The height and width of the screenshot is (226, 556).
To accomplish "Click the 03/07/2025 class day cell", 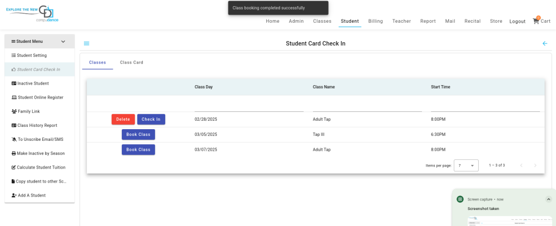I will 206,150.
